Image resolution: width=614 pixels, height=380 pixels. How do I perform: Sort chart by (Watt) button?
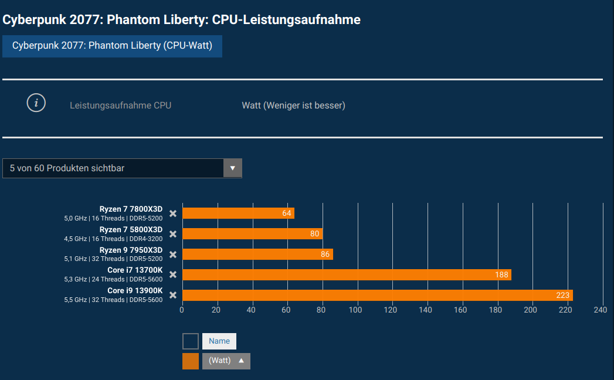tap(226, 361)
